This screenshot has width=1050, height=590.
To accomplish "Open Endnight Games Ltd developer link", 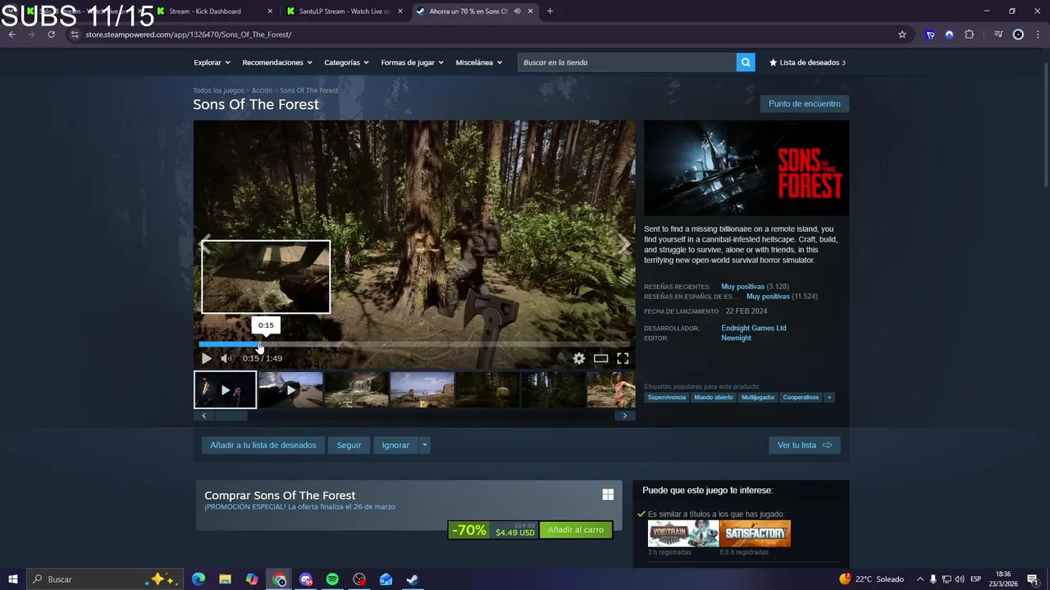I will point(753,328).
